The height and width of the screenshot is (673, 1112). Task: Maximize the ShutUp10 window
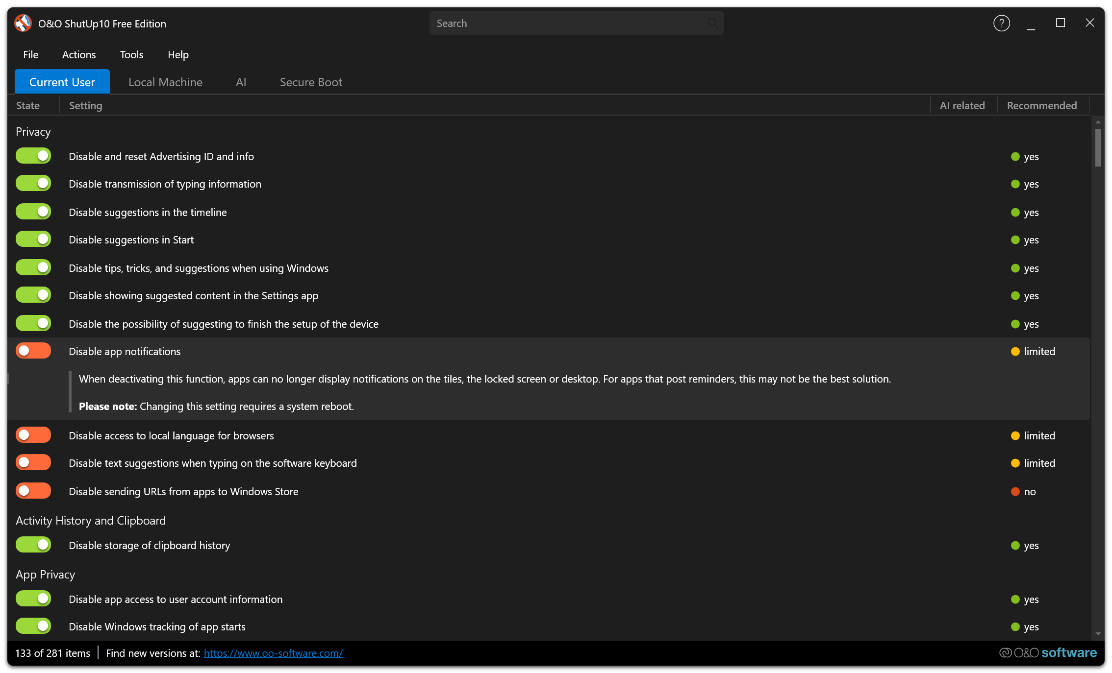click(x=1060, y=23)
